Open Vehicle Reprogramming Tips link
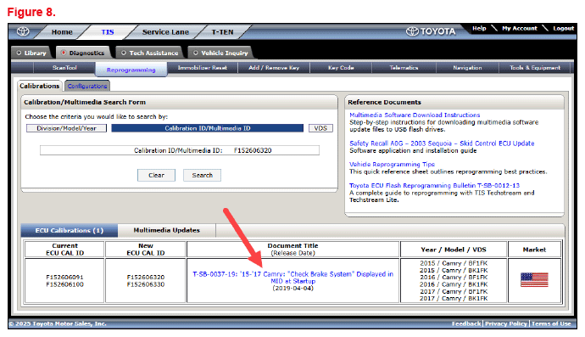585x337 pixels. pos(392,165)
